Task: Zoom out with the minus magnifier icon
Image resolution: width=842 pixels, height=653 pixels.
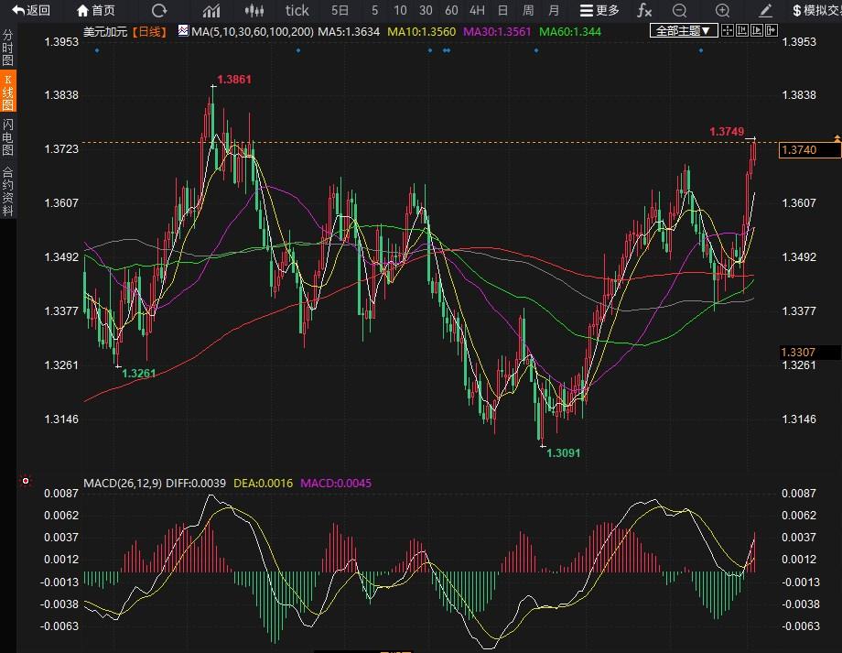Action: (x=679, y=10)
